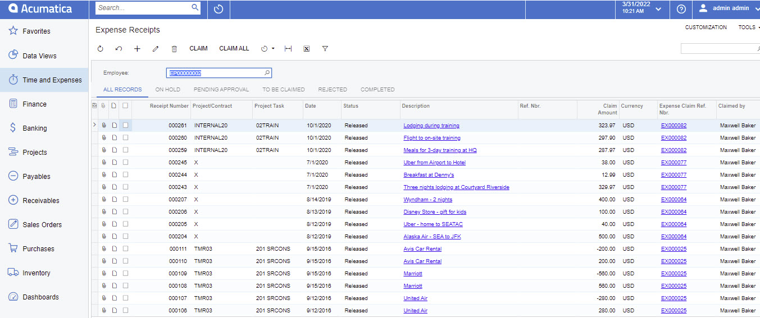Delete record using the trash icon
Screen dimensions: 760x318
tap(174, 49)
